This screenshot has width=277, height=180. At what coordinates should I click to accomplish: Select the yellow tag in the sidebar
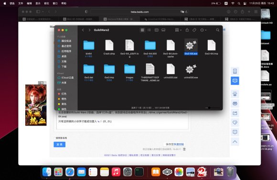[62, 104]
